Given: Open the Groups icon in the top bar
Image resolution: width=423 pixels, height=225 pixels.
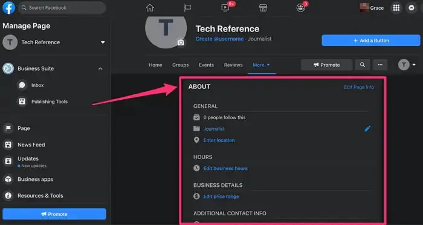Looking at the screenshot, I should click(x=300, y=8).
